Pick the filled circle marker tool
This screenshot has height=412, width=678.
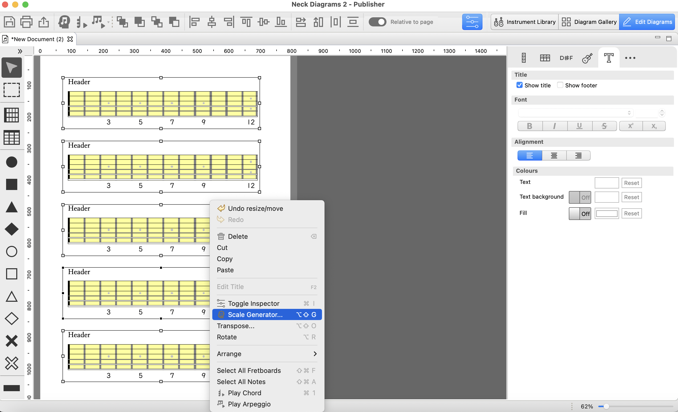[12, 162]
